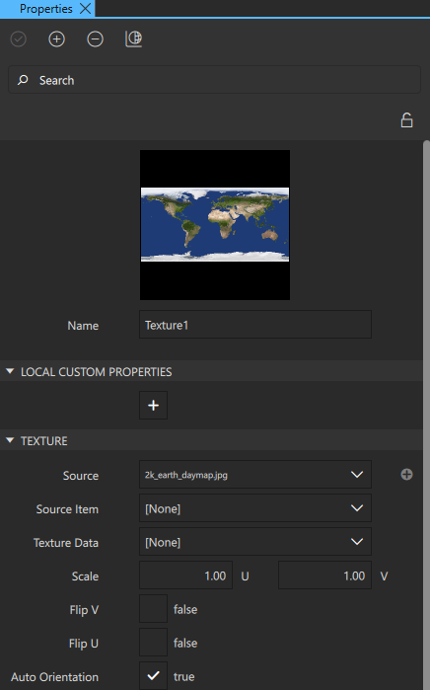Screen dimensions: 430x690
Task: Click the Scale U value field
Action: (x=186, y=575)
